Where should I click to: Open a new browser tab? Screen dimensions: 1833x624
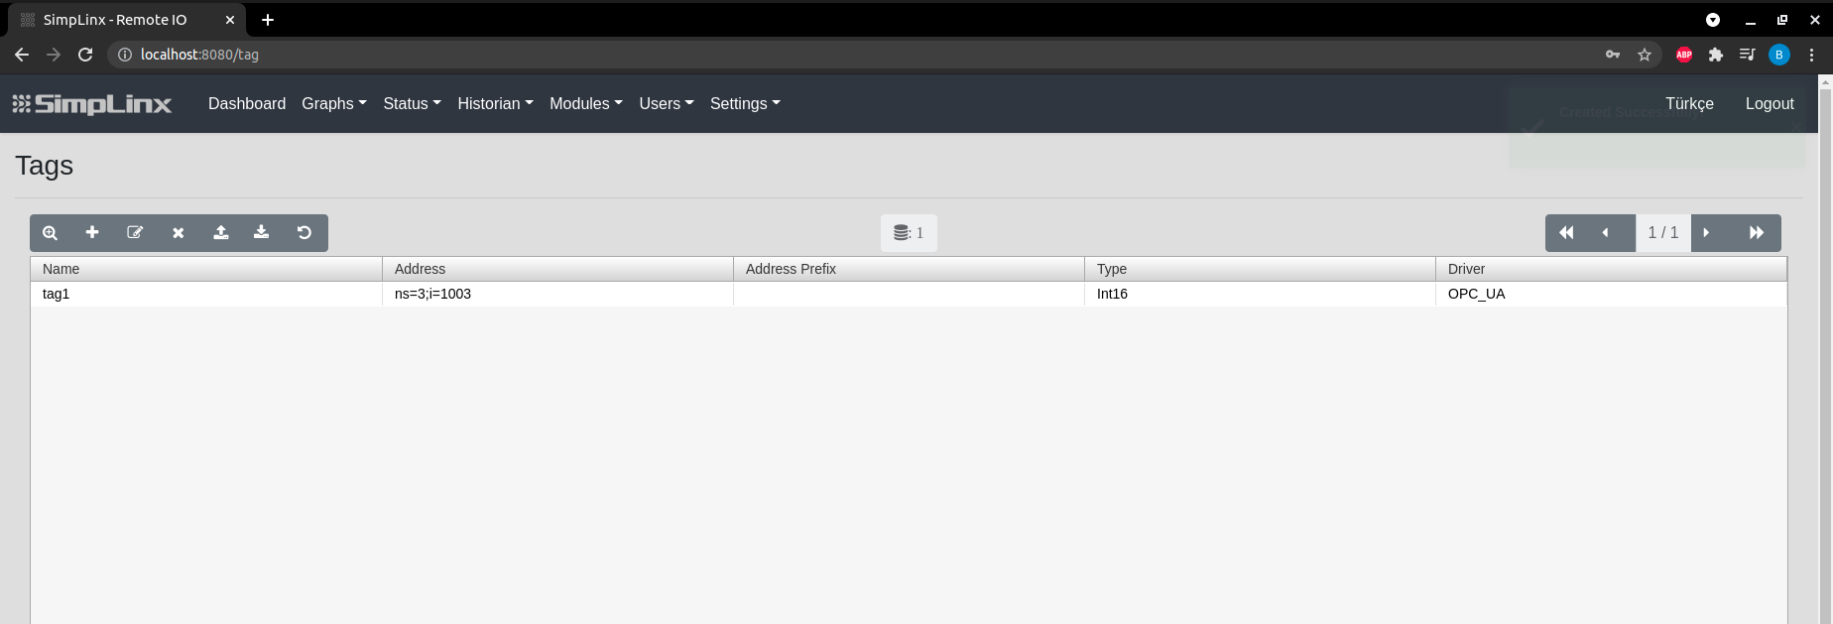268,20
